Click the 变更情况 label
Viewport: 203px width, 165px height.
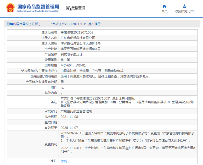[51, 144]
